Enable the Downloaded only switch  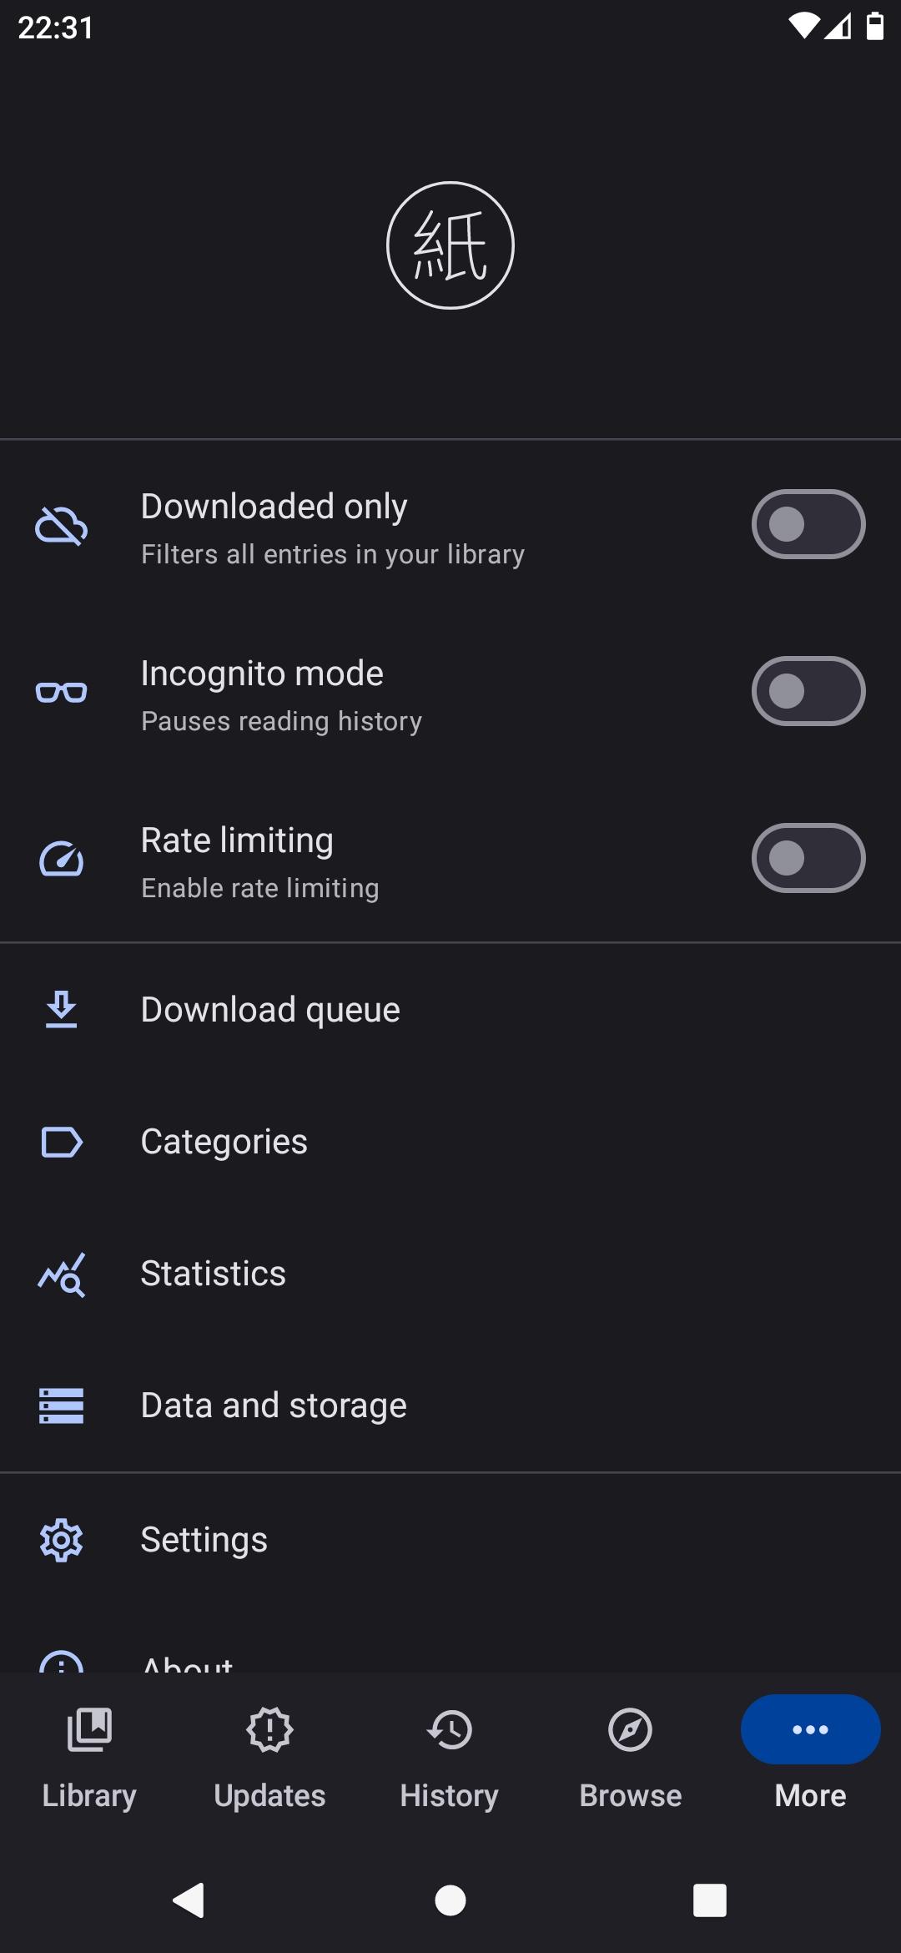coord(808,524)
